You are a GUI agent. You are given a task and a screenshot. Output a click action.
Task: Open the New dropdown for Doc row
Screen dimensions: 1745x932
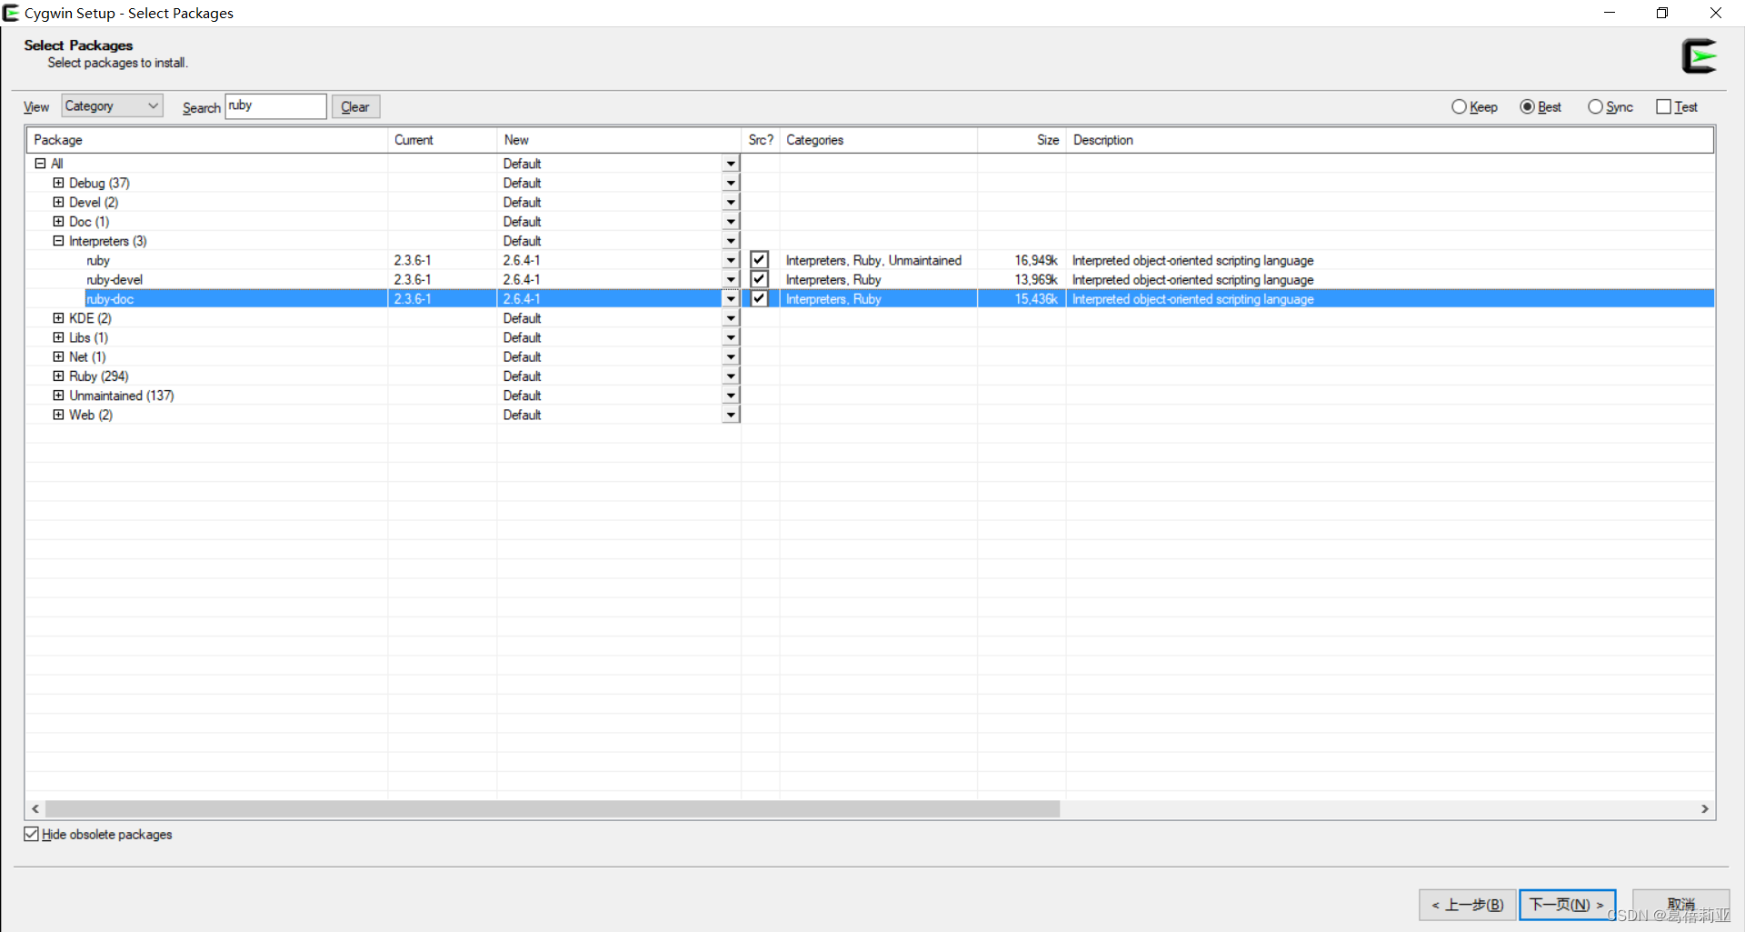(x=731, y=221)
